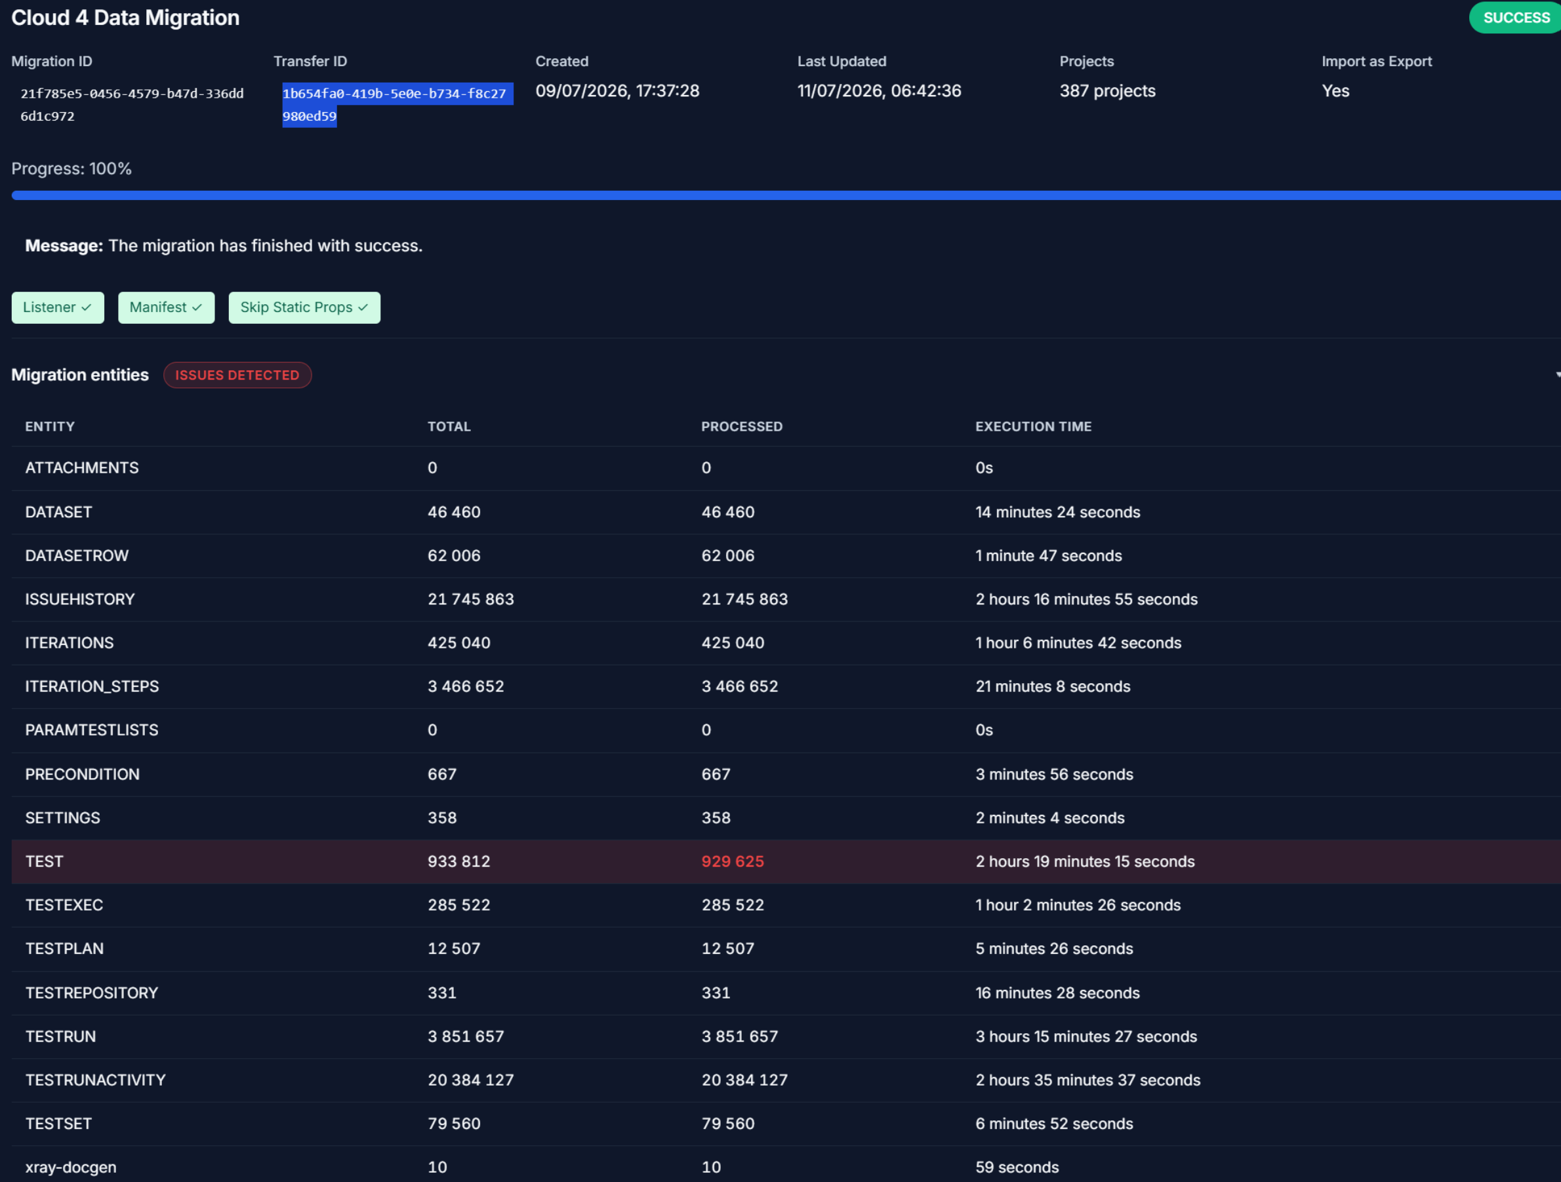Select the TESTRUN entity name
The height and width of the screenshot is (1182, 1561).
pyautogui.click(x=61, y=1036)
